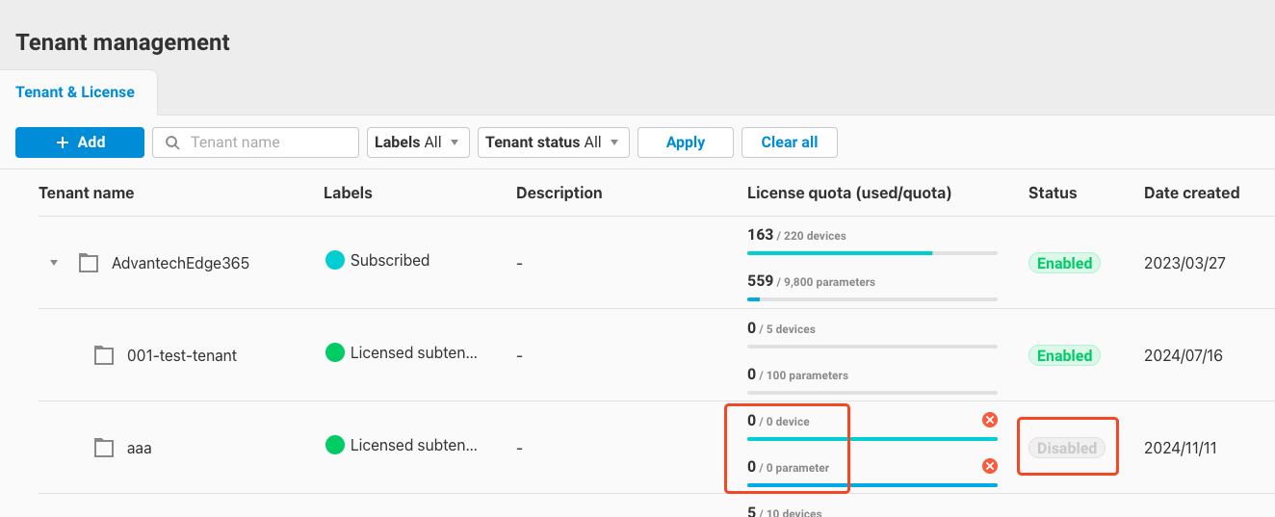Click the aaa folder icon
Image resolution: width=1275 pixels, height=517 pixels.
104,448
